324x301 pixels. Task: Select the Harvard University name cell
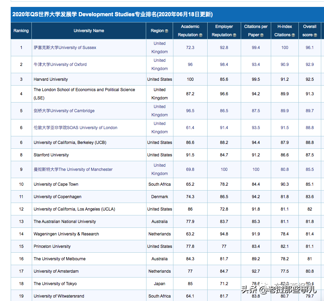pos(89,79)
